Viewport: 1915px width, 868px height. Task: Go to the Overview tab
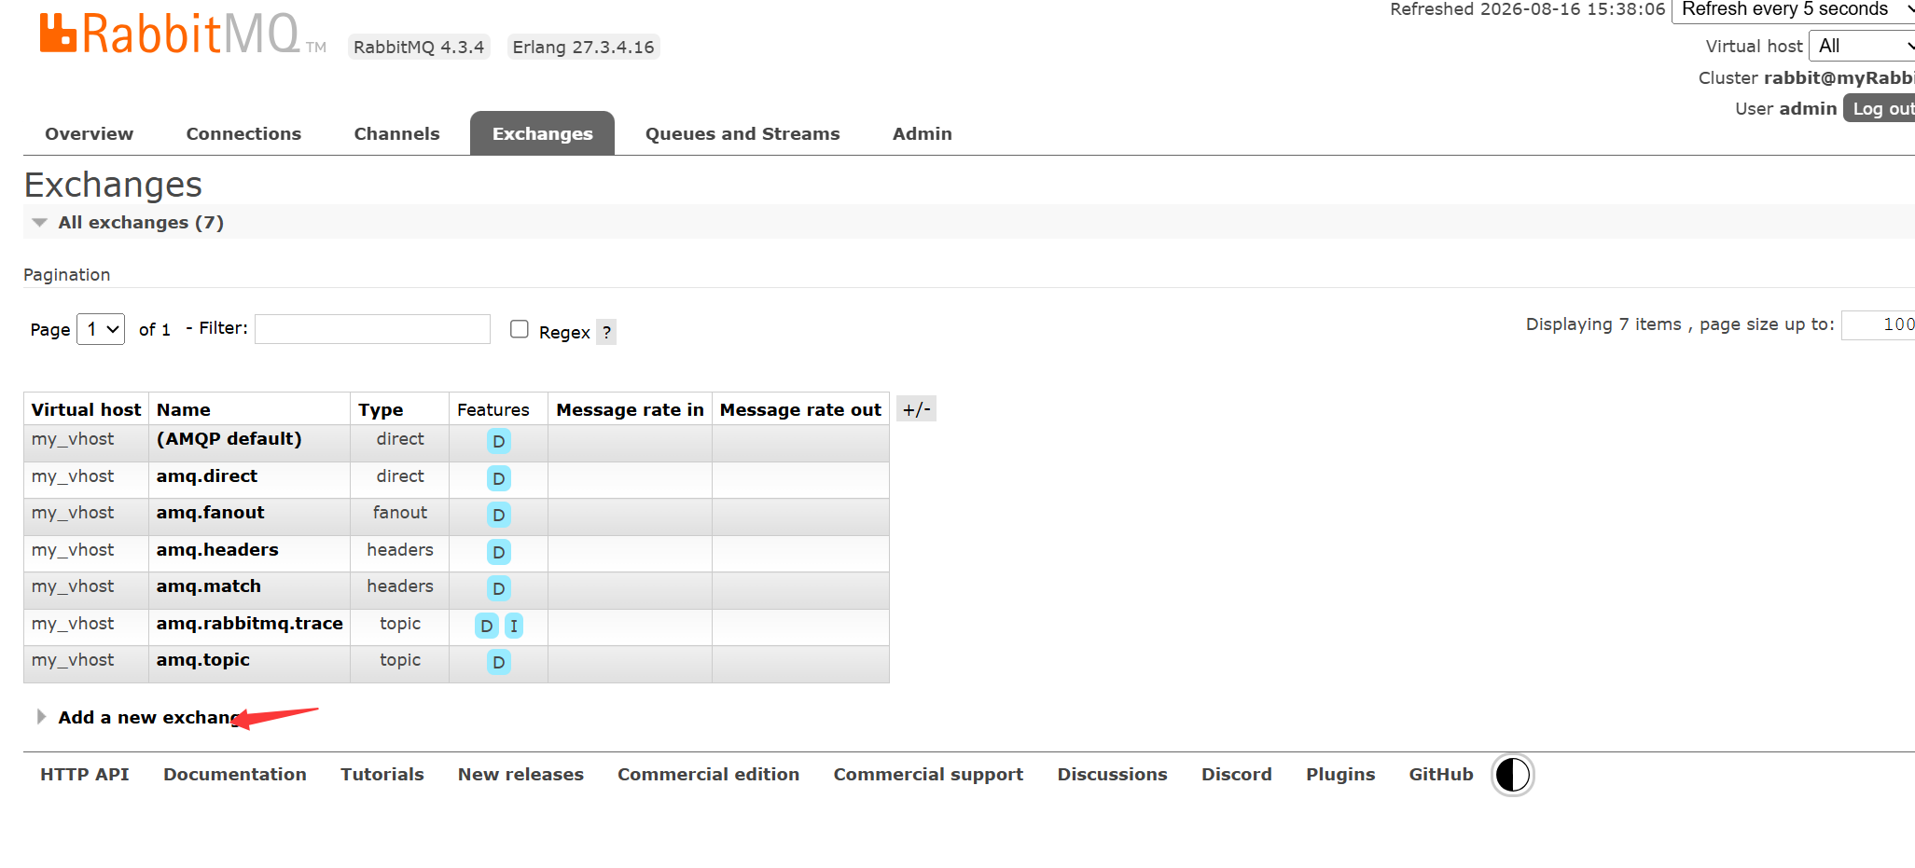[90, 133]
